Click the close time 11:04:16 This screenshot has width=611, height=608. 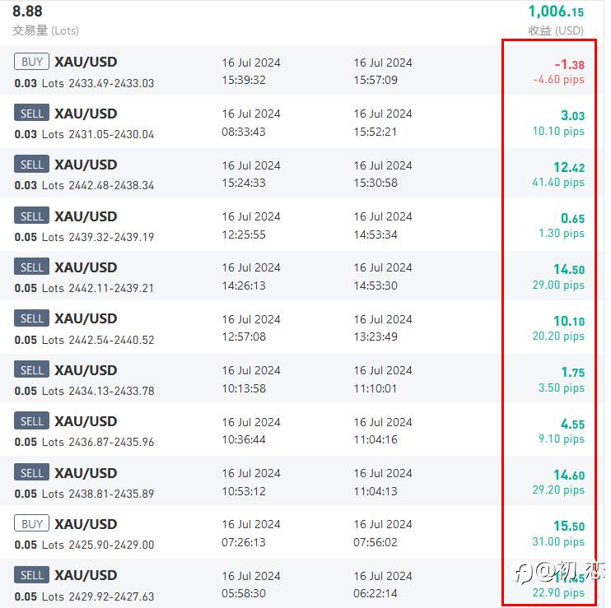pyautogui.click(x=375, y=439)
